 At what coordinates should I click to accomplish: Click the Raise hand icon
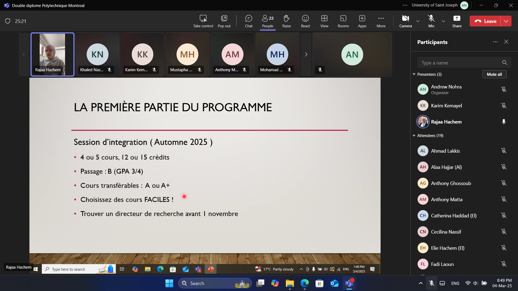pos(286,21)
